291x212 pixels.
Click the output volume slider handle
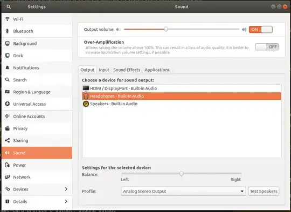(x=166, y=29)
